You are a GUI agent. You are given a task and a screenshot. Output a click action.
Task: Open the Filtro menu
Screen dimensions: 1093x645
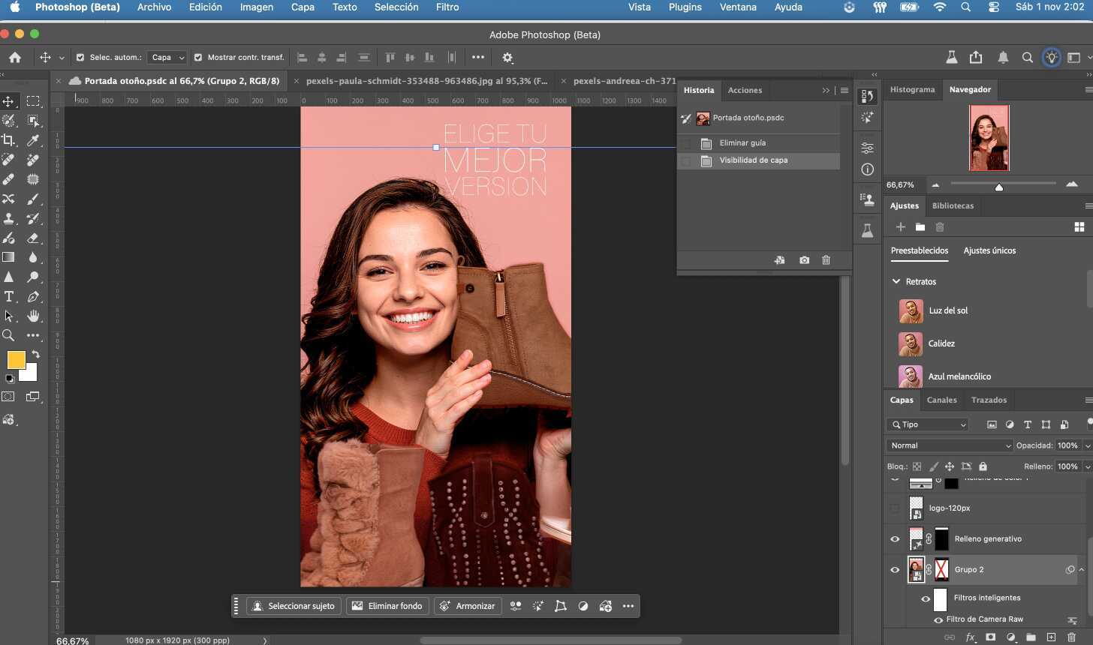[x=447, y=7]
